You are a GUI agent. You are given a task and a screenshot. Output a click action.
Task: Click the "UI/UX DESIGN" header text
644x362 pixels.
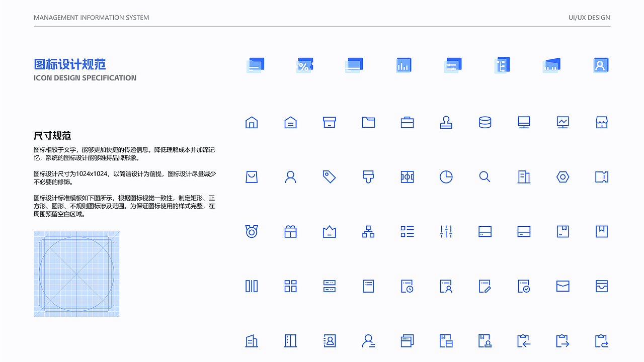[589, 18]
